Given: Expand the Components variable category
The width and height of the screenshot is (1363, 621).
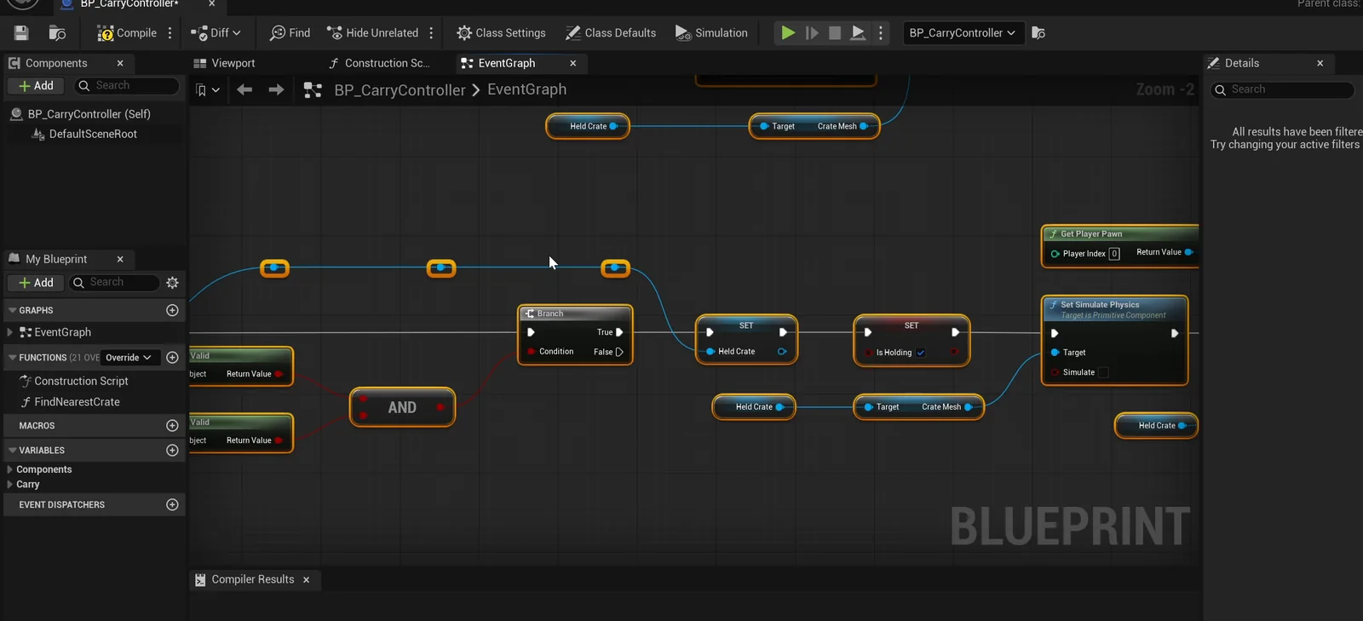Looking at the screenshot, I should [x=9, y=469].
